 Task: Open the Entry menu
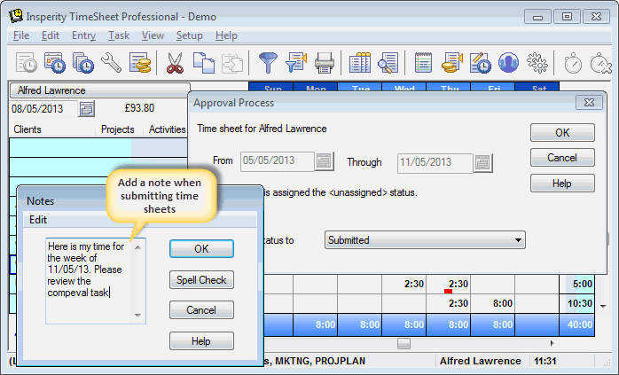click(x=83, y=35)
